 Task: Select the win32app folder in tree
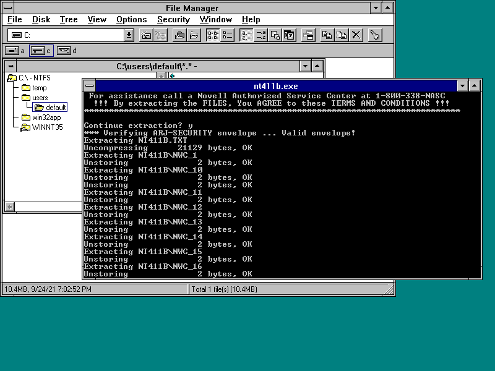coord(41,117)
